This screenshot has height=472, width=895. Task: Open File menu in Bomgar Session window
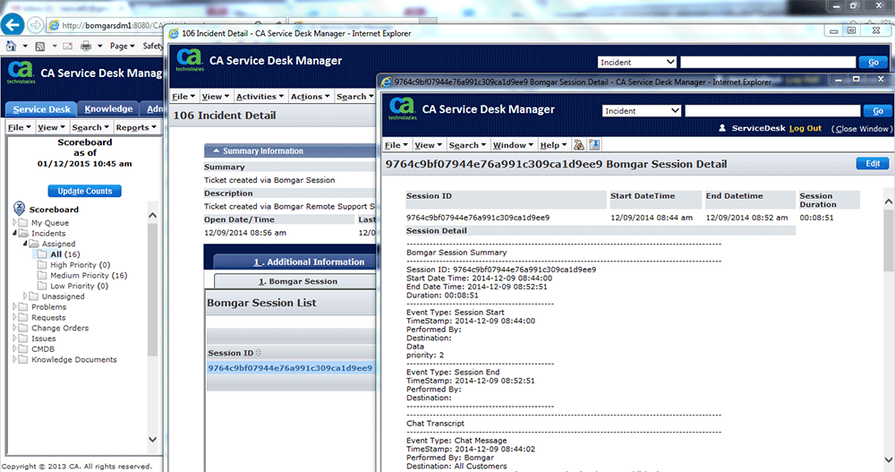click(x=396, y=145)
